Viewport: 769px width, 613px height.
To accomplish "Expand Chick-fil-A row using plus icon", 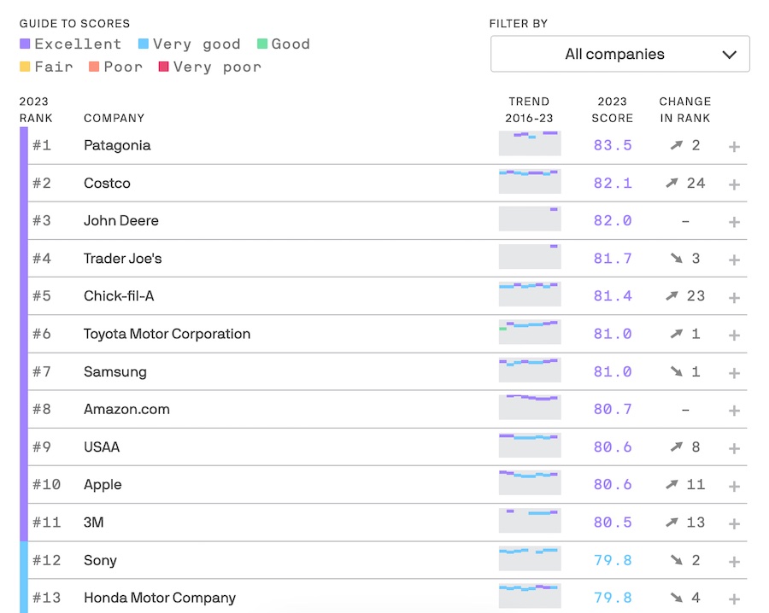I will pyautogui.click(x=733, y=297).
